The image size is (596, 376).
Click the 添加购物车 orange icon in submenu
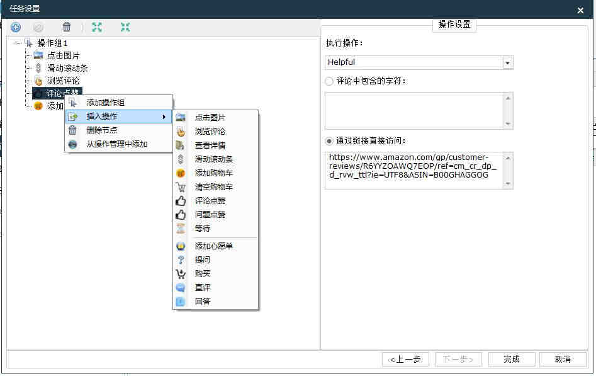181,173
